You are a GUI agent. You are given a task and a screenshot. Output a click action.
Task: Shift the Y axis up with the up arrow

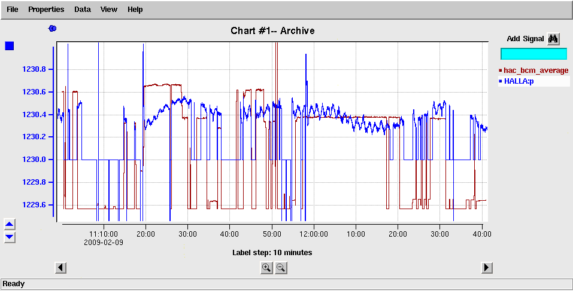pyautogui.click(x=10, y=224)
